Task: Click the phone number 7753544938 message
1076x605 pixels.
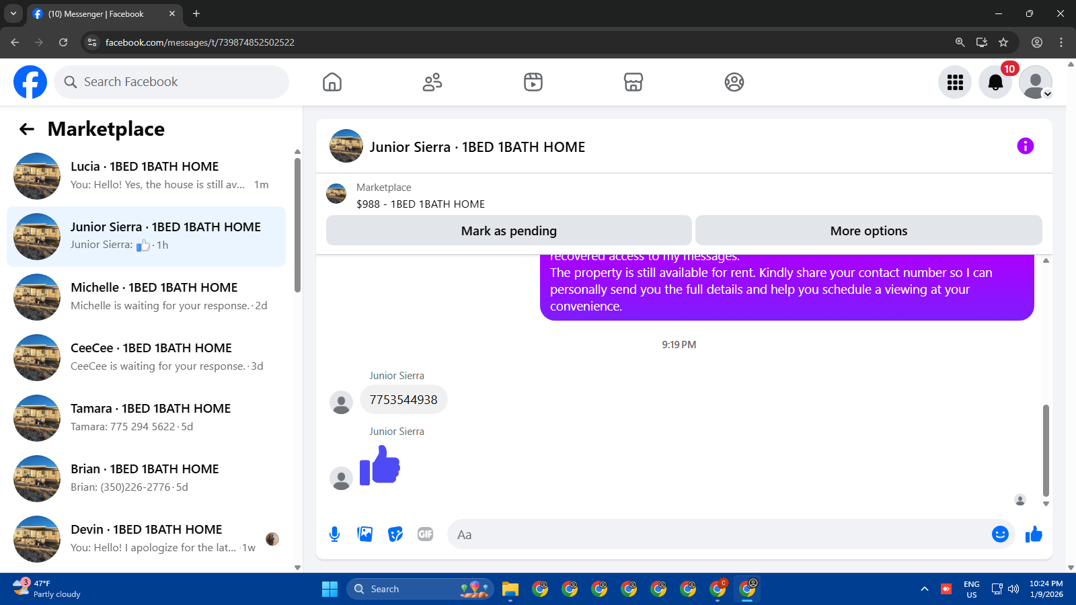Action: click(x=403, y=400)
